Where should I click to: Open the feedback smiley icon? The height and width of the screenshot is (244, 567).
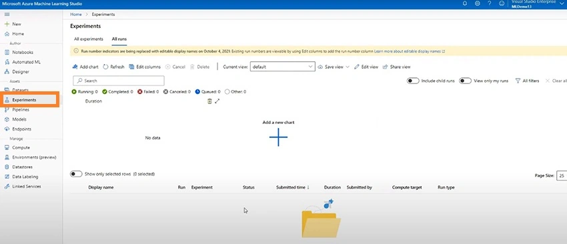(501, 3)
